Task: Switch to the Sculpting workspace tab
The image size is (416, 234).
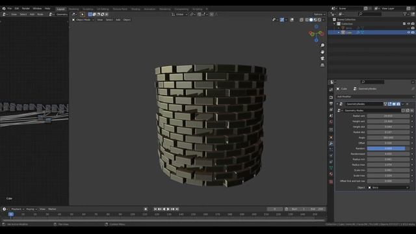Action: point(88,9)
